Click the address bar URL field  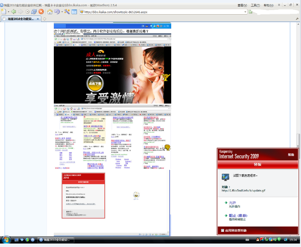pos(163,12)
